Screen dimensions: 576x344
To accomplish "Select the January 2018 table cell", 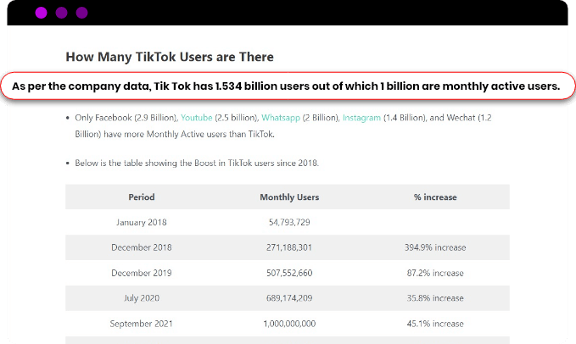I will coord(142,222).
